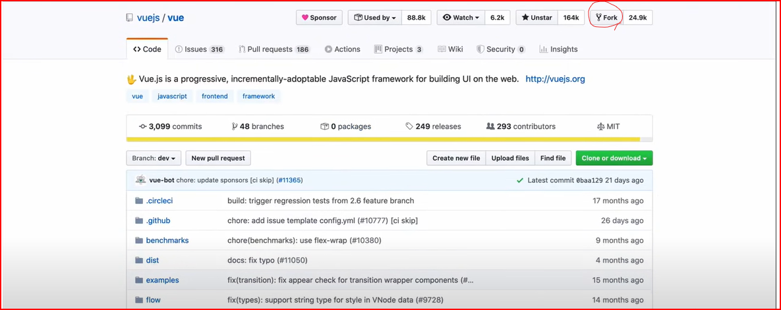Open the "docs: fix typo (#11050)" commit message

coord(268,261)
